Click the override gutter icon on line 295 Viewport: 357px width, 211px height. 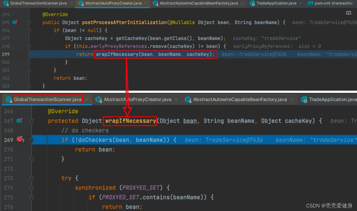15,22
